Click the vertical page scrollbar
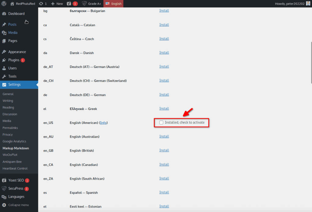The height and width of the screenshot is (212, 312). (311, 61)
